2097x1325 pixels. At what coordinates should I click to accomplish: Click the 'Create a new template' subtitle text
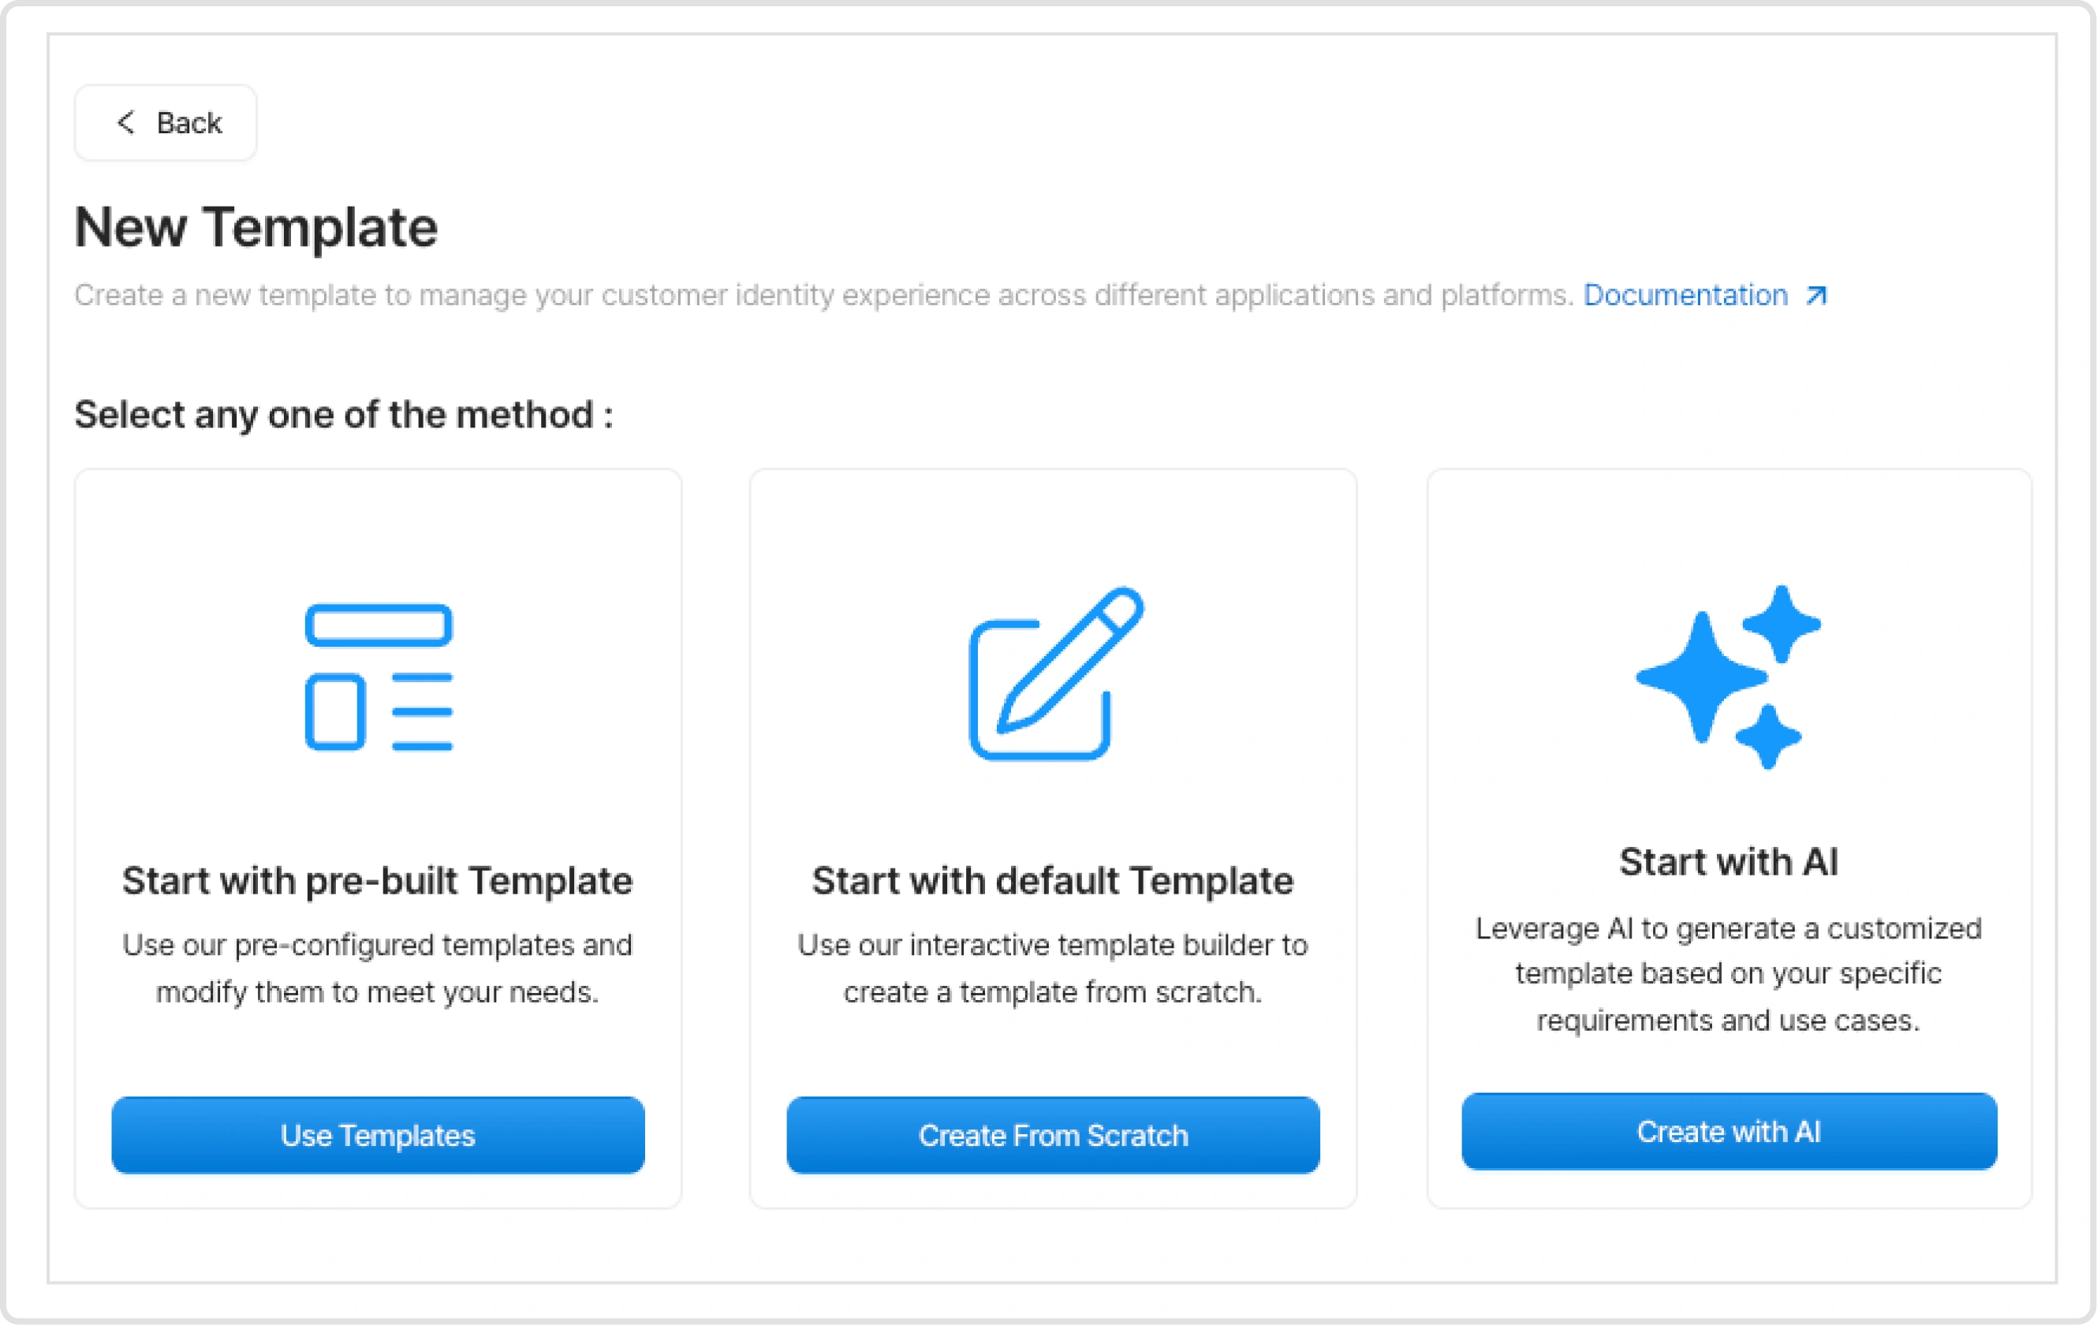(823, 295)
